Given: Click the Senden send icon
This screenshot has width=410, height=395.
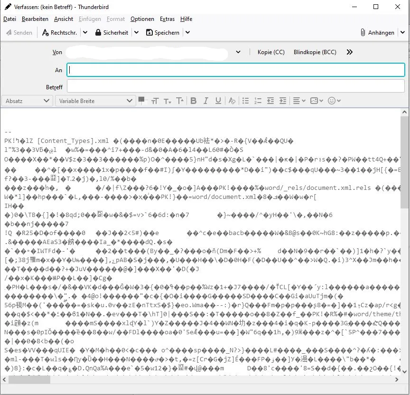Looking at the screenshot, I should click(x=9, y=32).
